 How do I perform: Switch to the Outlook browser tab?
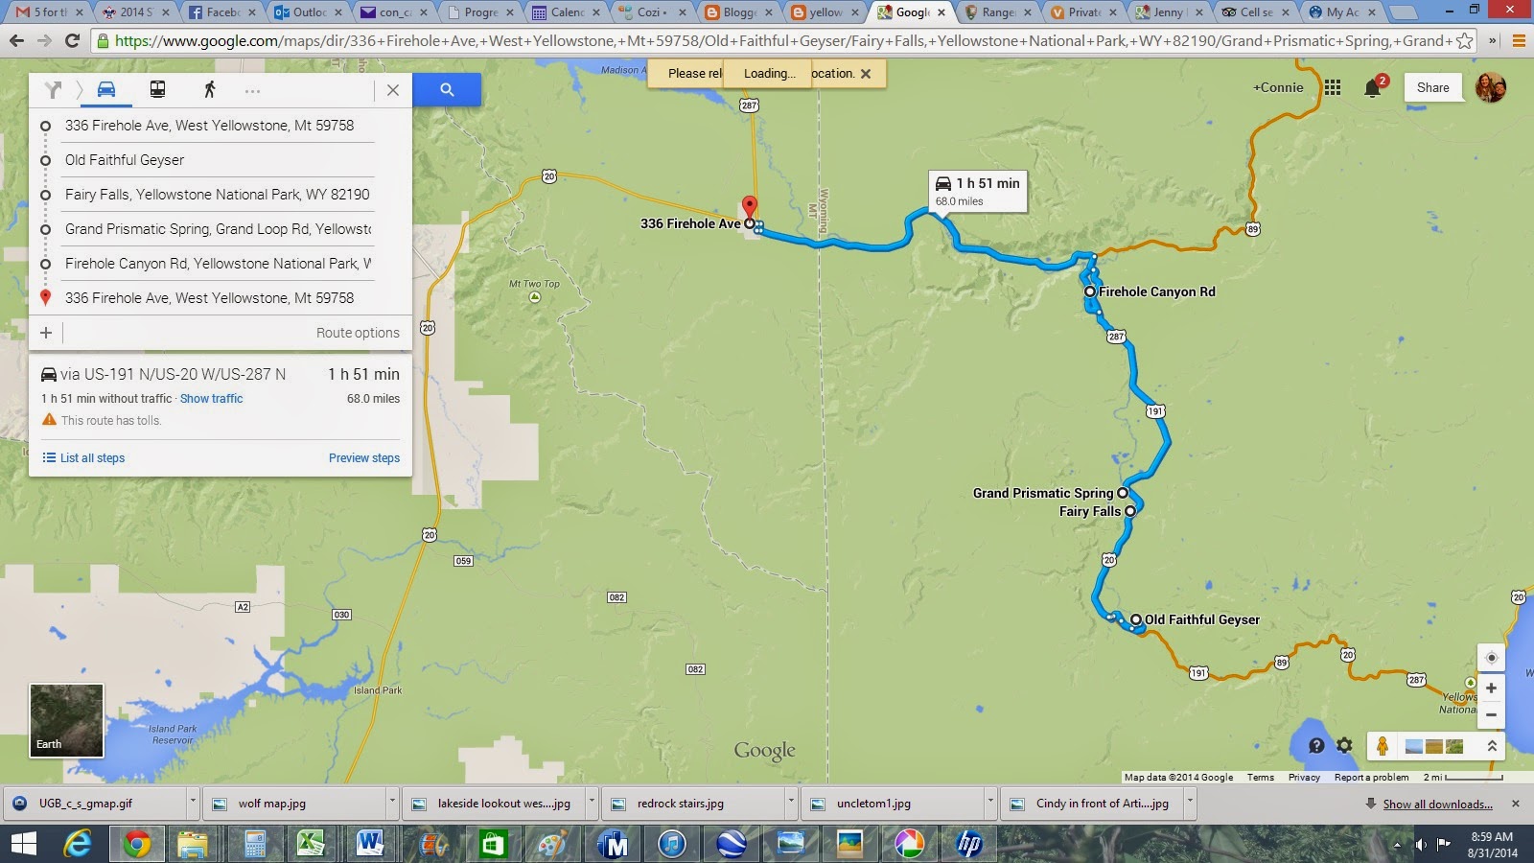309,12
